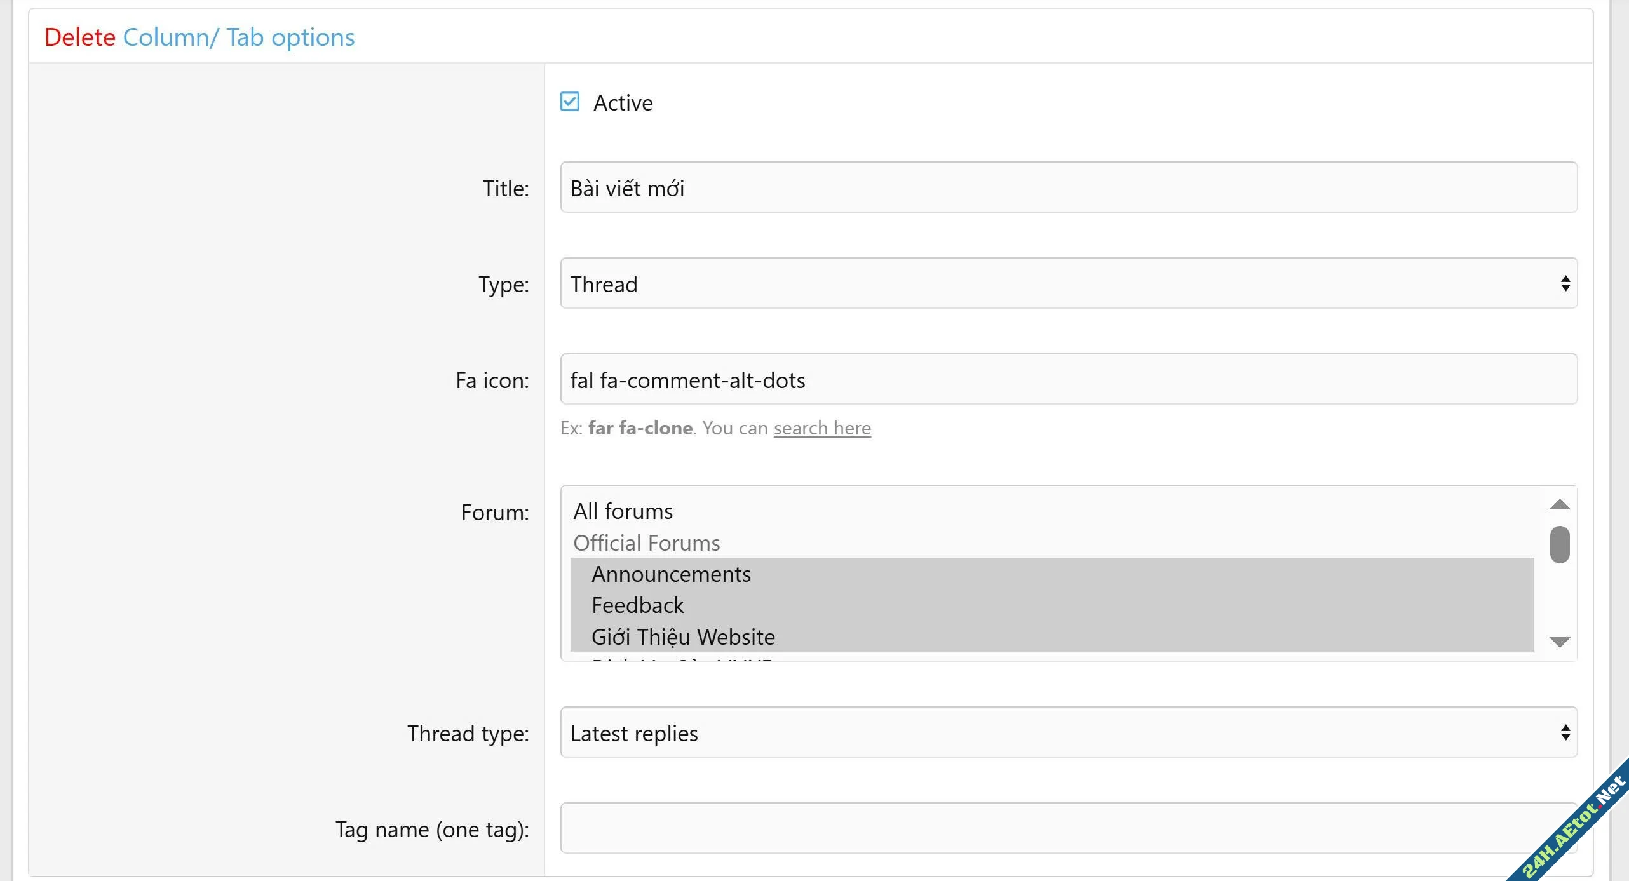1629x881 pixels.
Task: Select Giới Thiệu Website forum option
Action: [x=682, y=636]
